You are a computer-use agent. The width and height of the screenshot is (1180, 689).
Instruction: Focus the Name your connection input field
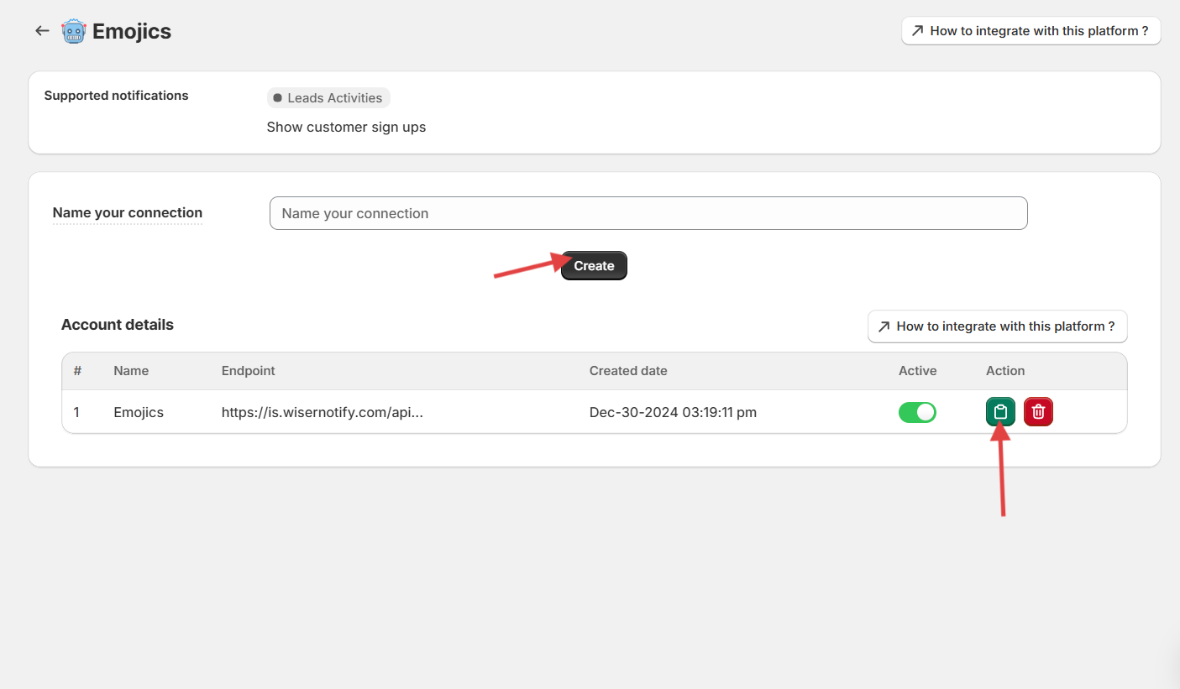(648, 213)
